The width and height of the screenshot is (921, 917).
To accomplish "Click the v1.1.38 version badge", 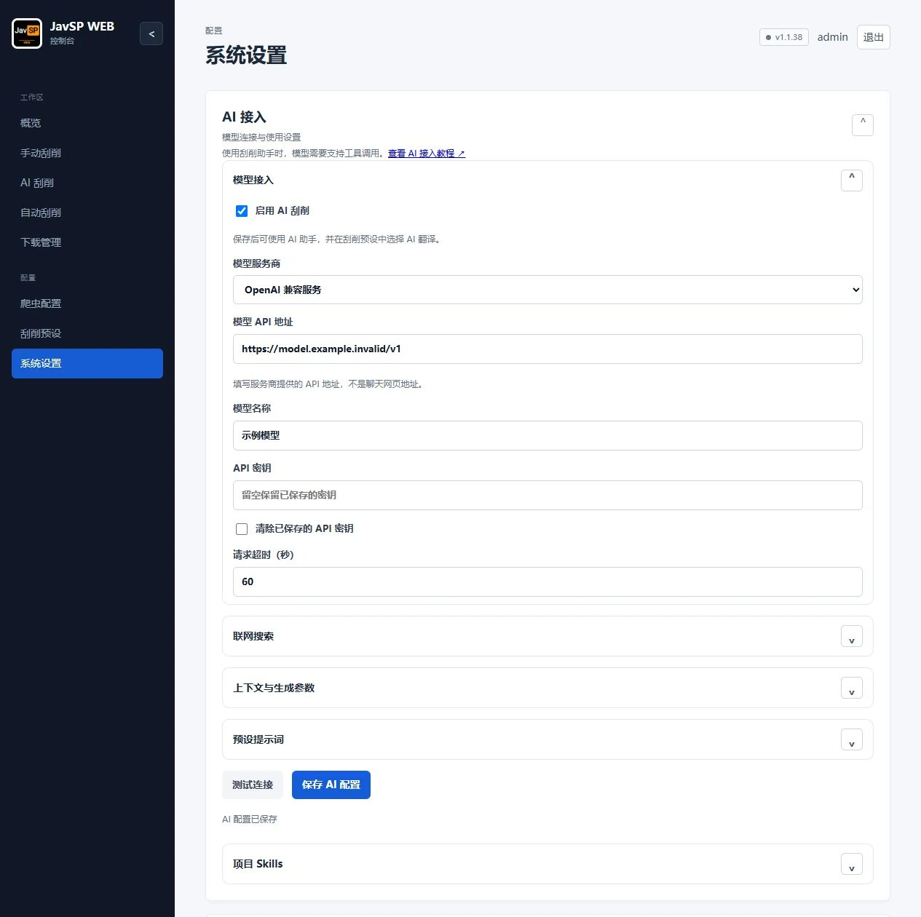I will [x=784, y=37].
